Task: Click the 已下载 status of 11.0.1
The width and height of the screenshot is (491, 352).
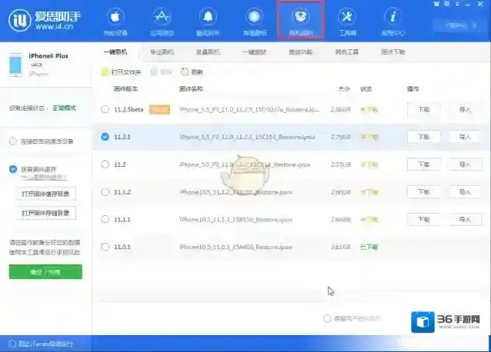Action: pyautogui.click(x=369, y=247)
